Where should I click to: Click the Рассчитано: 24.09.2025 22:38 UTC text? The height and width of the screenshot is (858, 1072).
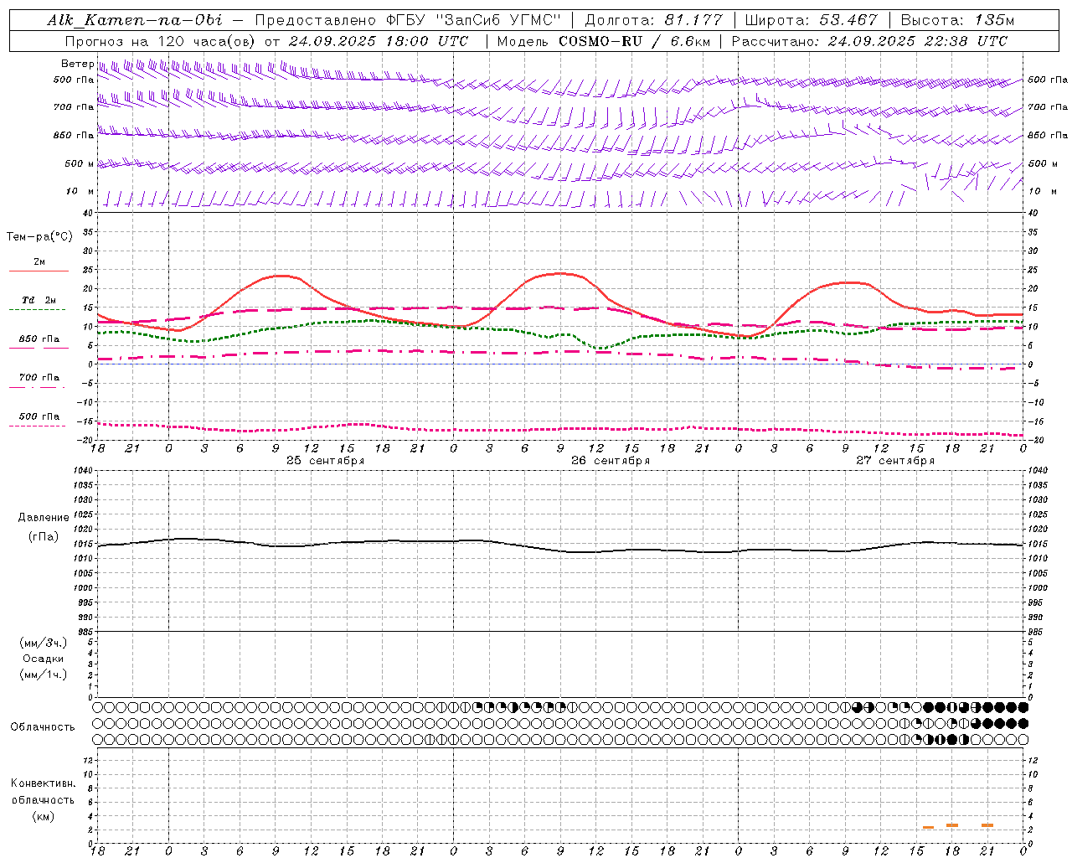tap(869, 41)
